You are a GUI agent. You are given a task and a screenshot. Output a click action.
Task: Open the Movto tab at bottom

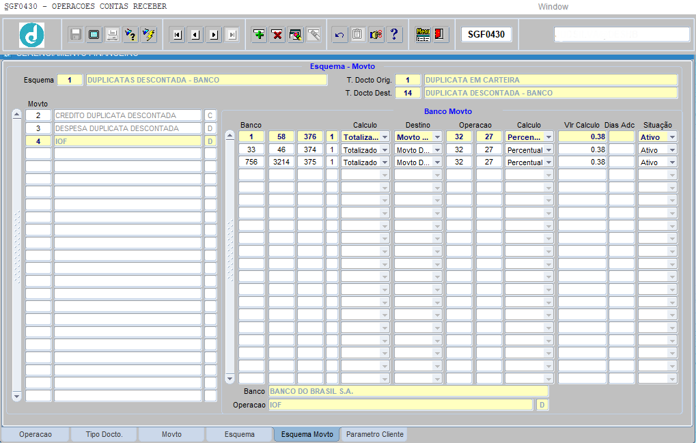(172, 434)
